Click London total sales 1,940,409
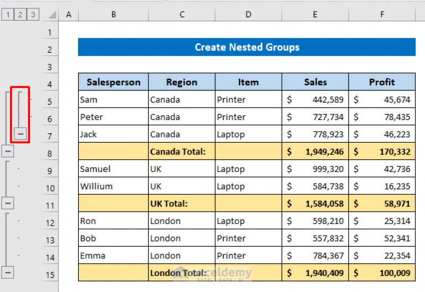Viewport: 425px width, 292px height. coord(315,273)
